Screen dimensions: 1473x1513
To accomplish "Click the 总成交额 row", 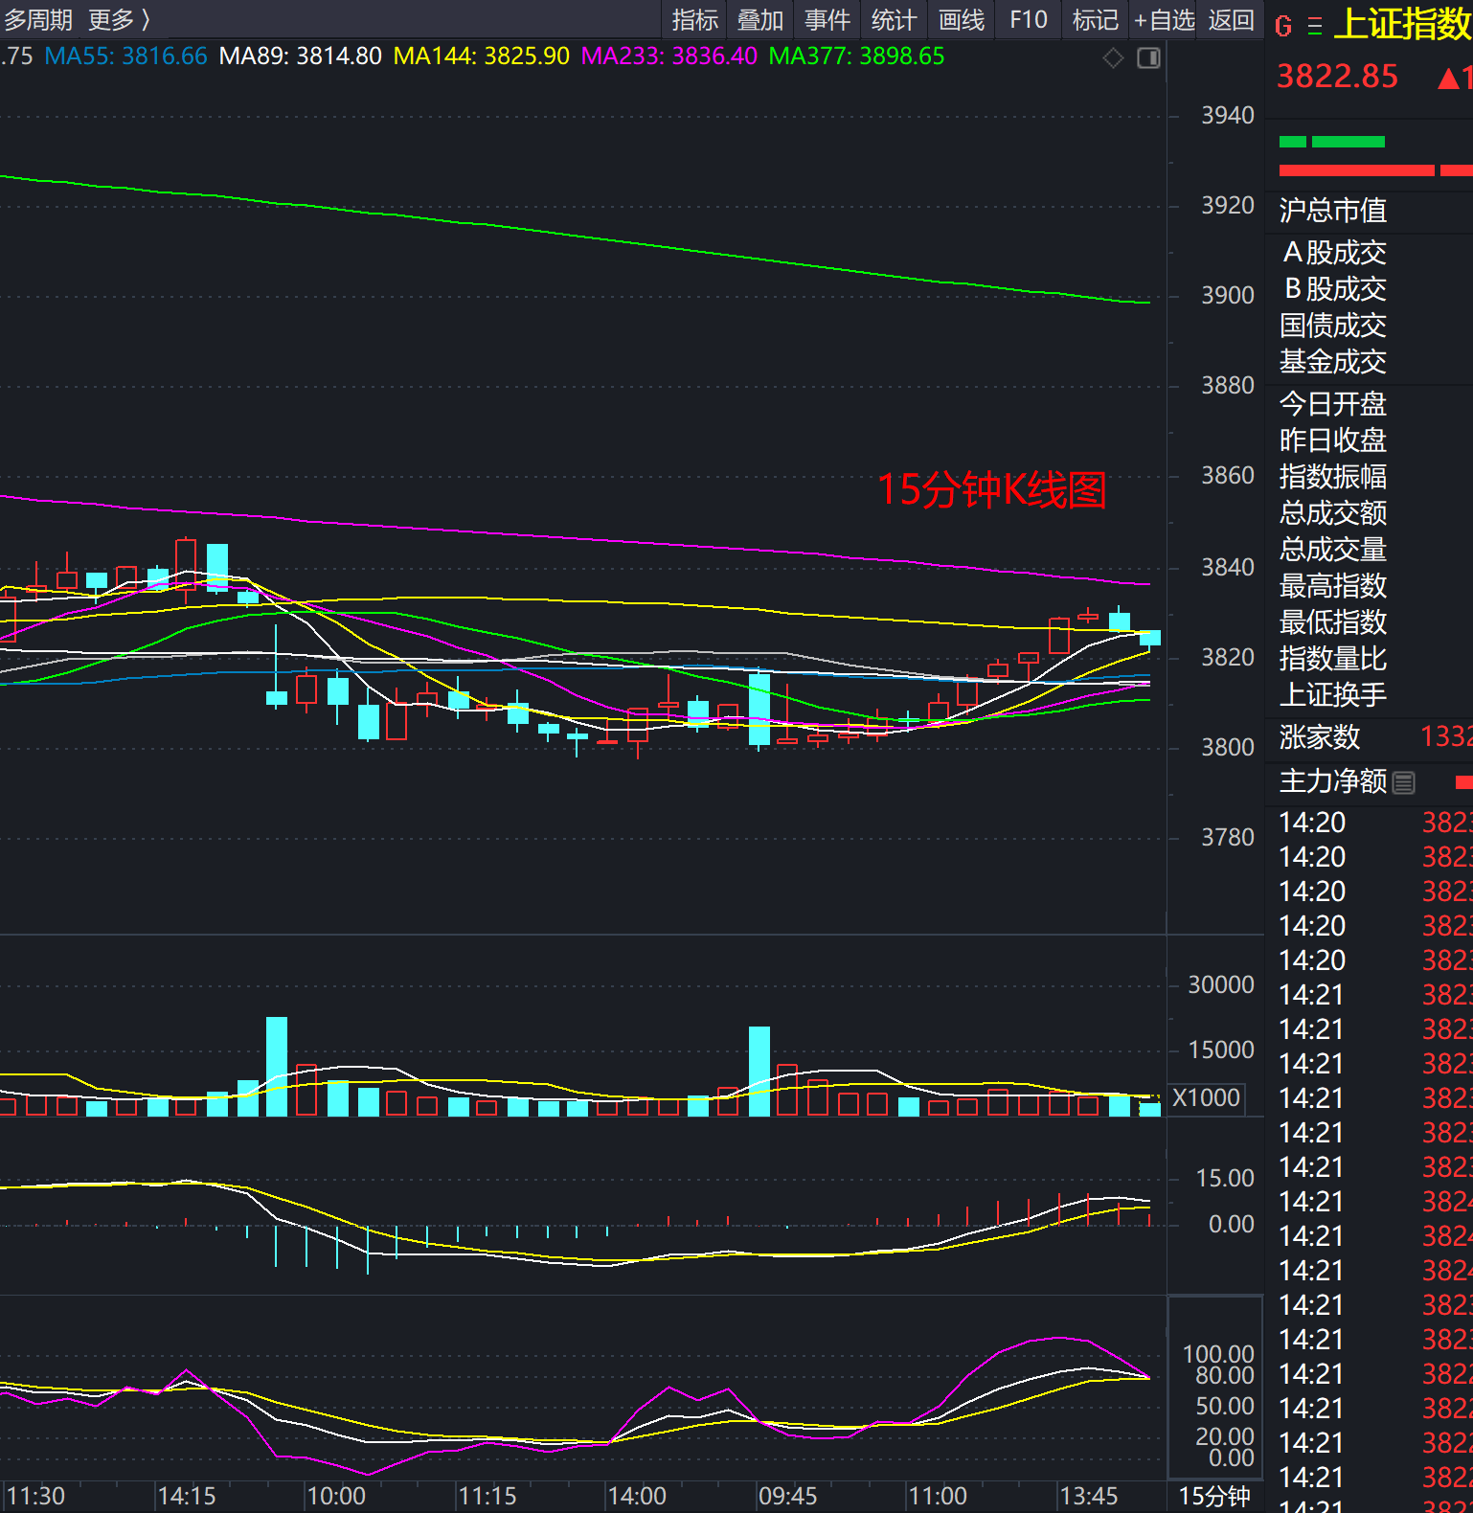I will (1370, 513).
